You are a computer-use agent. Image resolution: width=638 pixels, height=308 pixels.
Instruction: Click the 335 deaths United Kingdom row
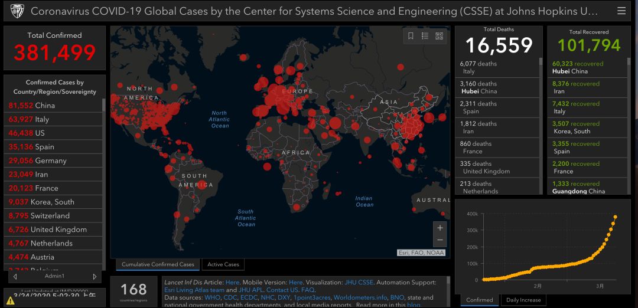(497, 168)
